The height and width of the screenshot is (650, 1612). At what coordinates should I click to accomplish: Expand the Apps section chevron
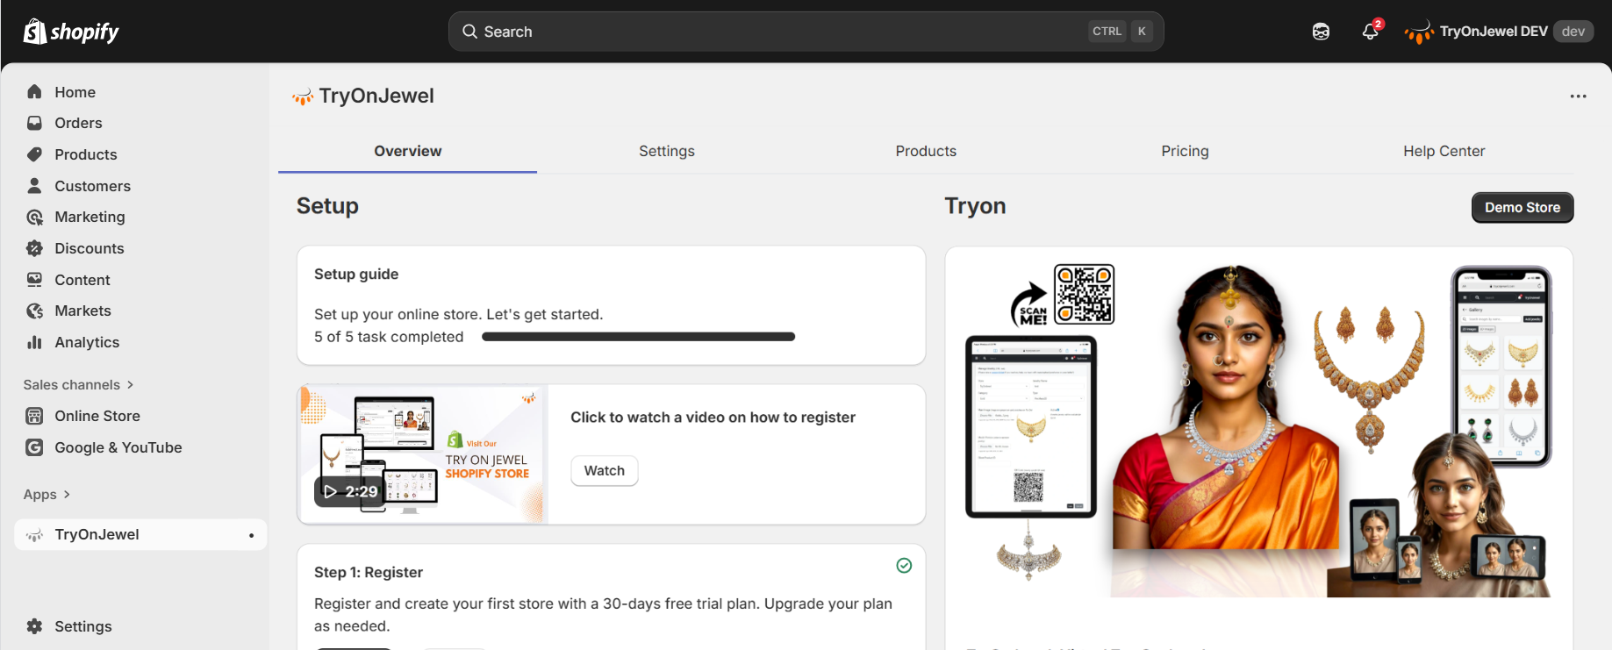(67, 495)
